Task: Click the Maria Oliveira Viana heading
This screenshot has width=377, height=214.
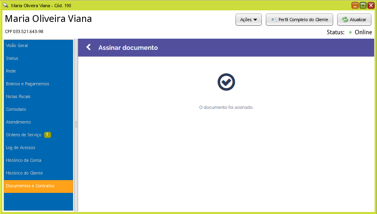Action: point(48,18)
